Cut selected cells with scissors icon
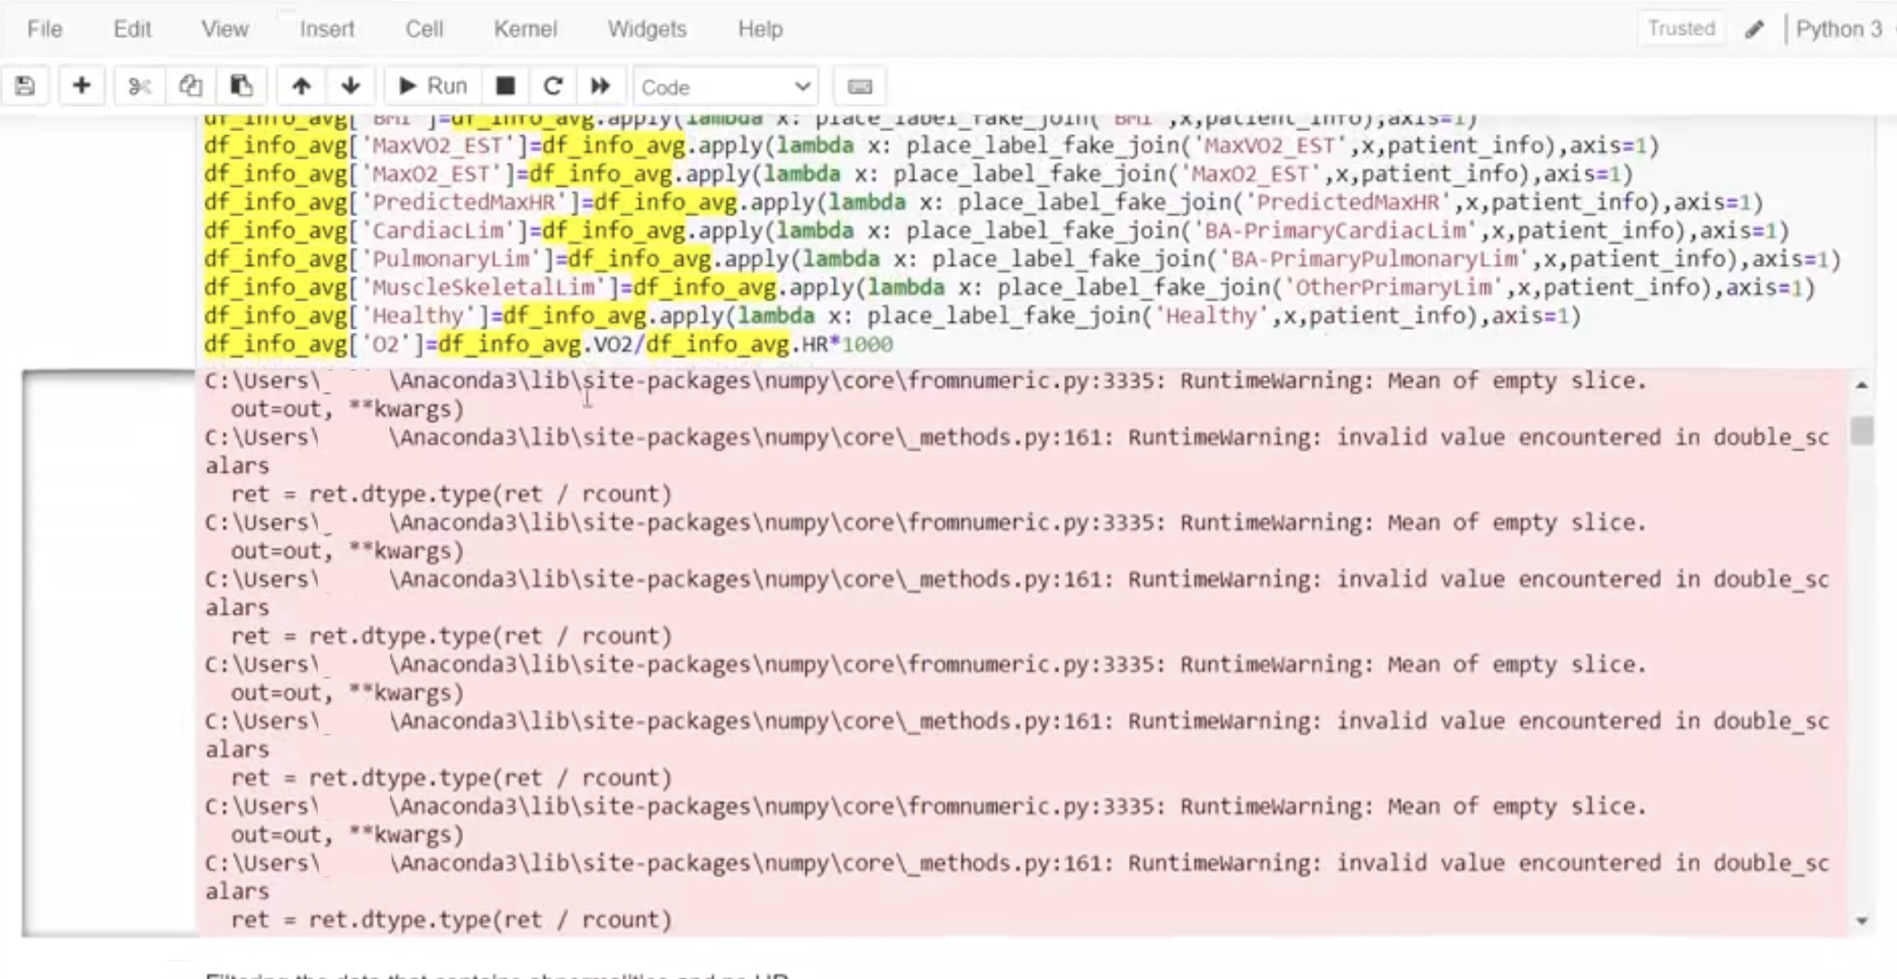This screenshot has height=979, width=1897. (x=139, y=87)
